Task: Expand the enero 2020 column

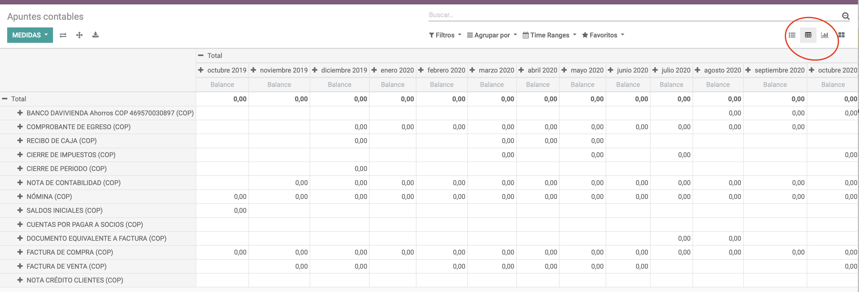Action: (374, 70)
